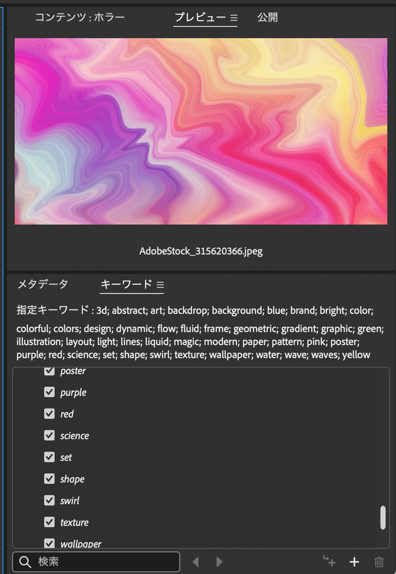Switch to the 公開 tab

[x=267, y=17]
